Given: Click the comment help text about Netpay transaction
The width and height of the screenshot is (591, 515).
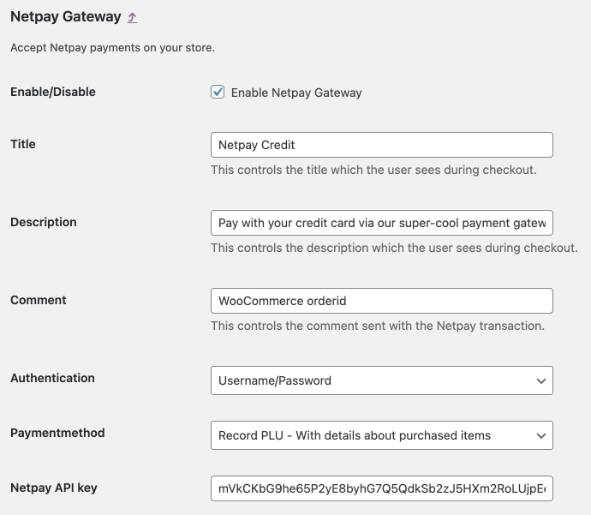Looking at the screenshot, I should click(x=378, y=326).
